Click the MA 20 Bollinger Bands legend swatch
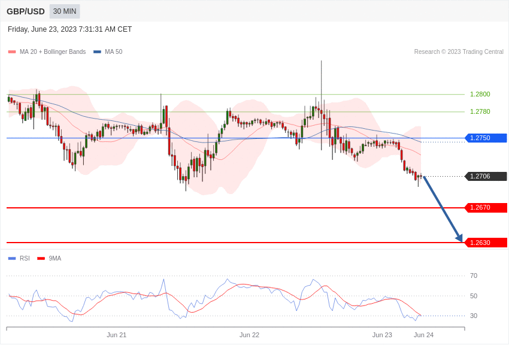The image size is (509, 345). pyautogui.click(x=12, y=52)
